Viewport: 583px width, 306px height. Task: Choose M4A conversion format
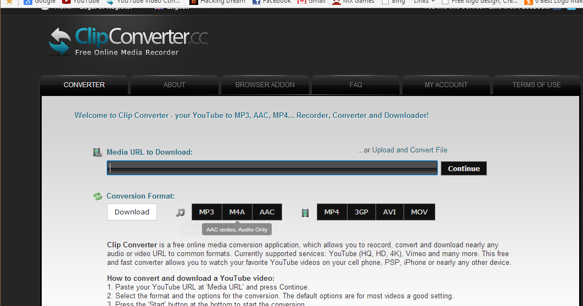tap(237, 212)
